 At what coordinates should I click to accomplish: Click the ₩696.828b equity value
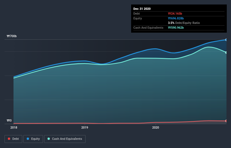[176, 18]
